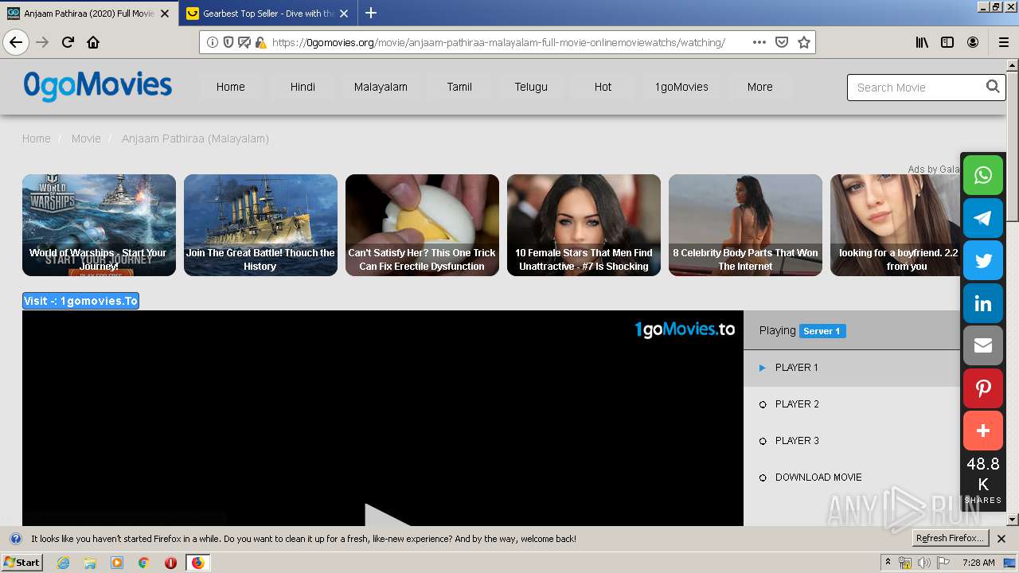Viewport: 1019px width, 573px height.
Task: Open the Hindi movies menu
Action: pyautogui.click(x=303, y=87)
